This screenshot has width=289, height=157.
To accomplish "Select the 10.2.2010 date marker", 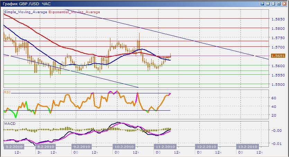I will (123, 147).
